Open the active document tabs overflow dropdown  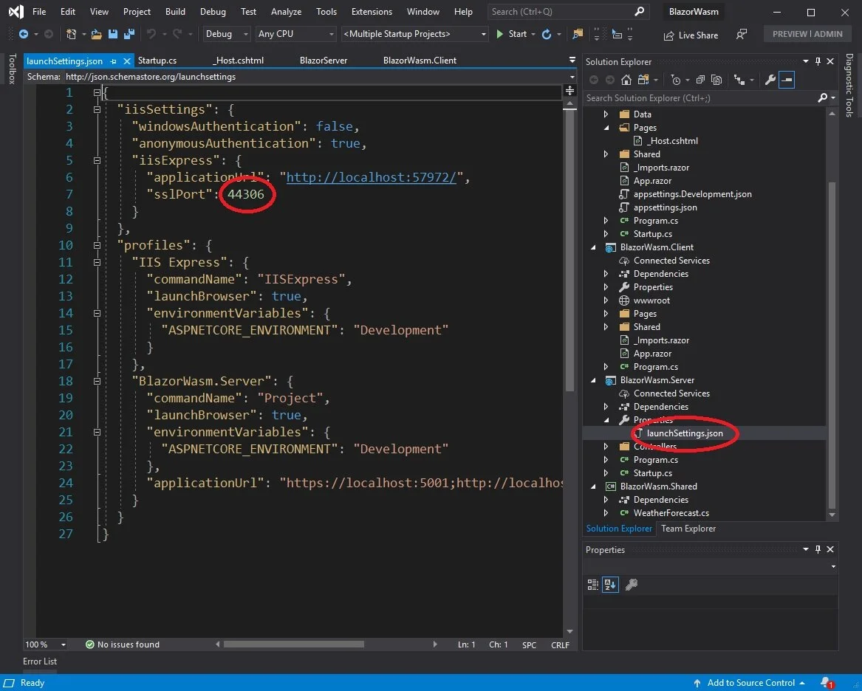(572, 60)
